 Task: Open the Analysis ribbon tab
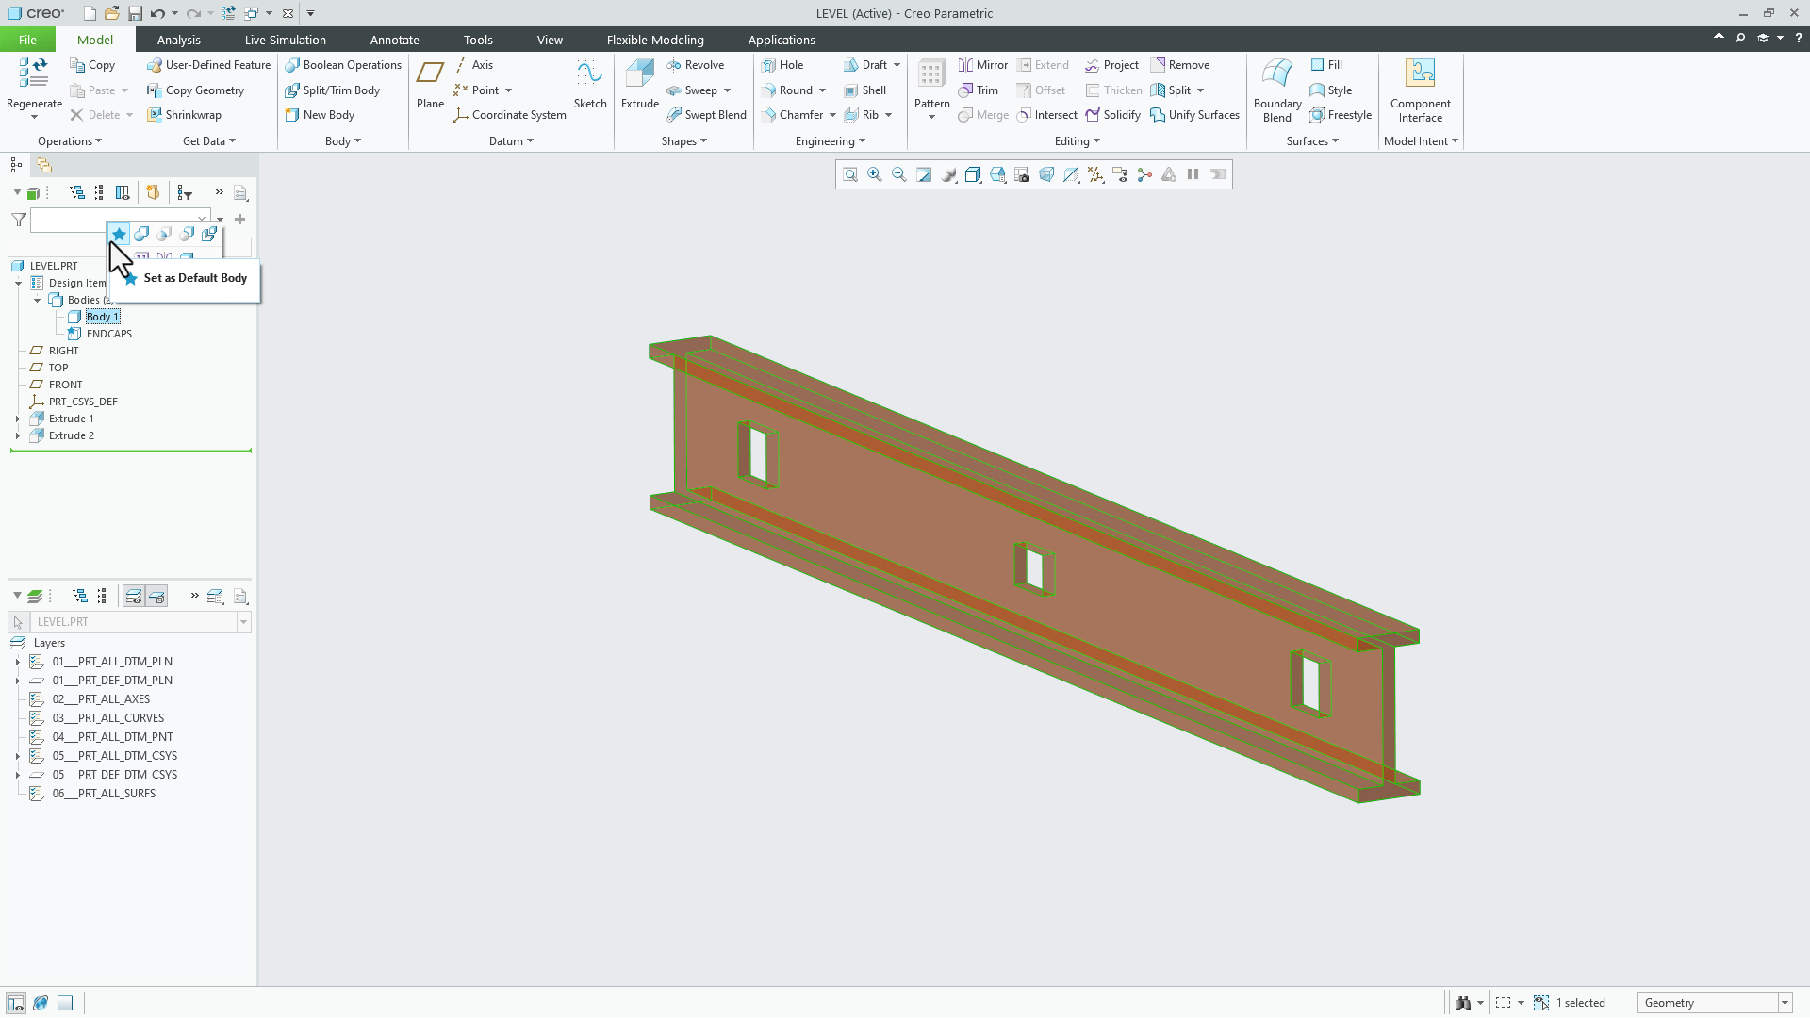[178, 40]
